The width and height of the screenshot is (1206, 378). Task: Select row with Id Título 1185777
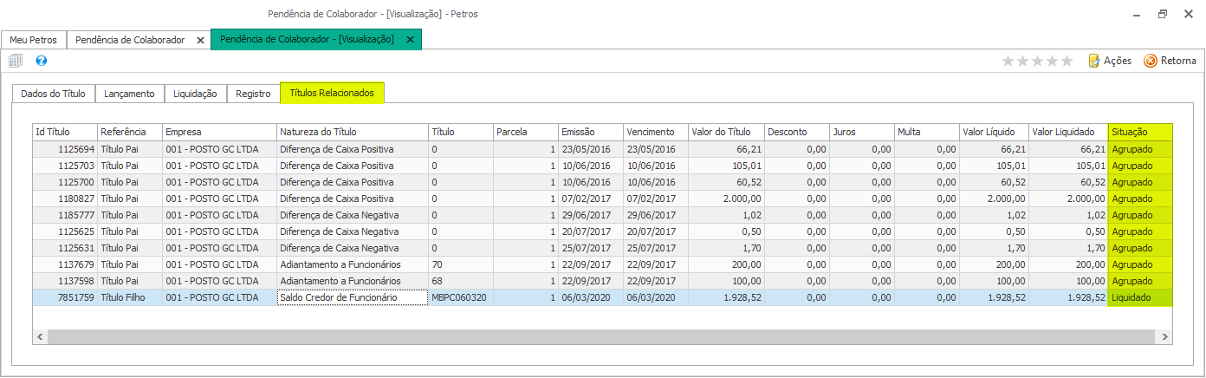(602, 215)
